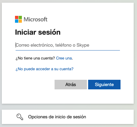137x127 pixels.
Task: Click the red square in Microsoft logo
Action: 16,17
